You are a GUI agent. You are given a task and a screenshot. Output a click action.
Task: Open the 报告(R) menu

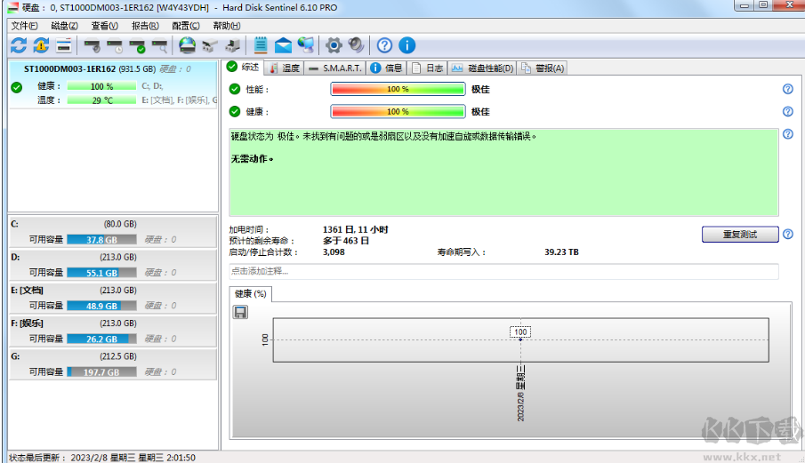click(x=145, y=26)
